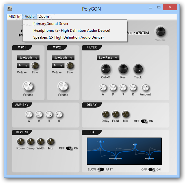Minimize the PolyGON window

pyautogui.click(x=150, y=8)
